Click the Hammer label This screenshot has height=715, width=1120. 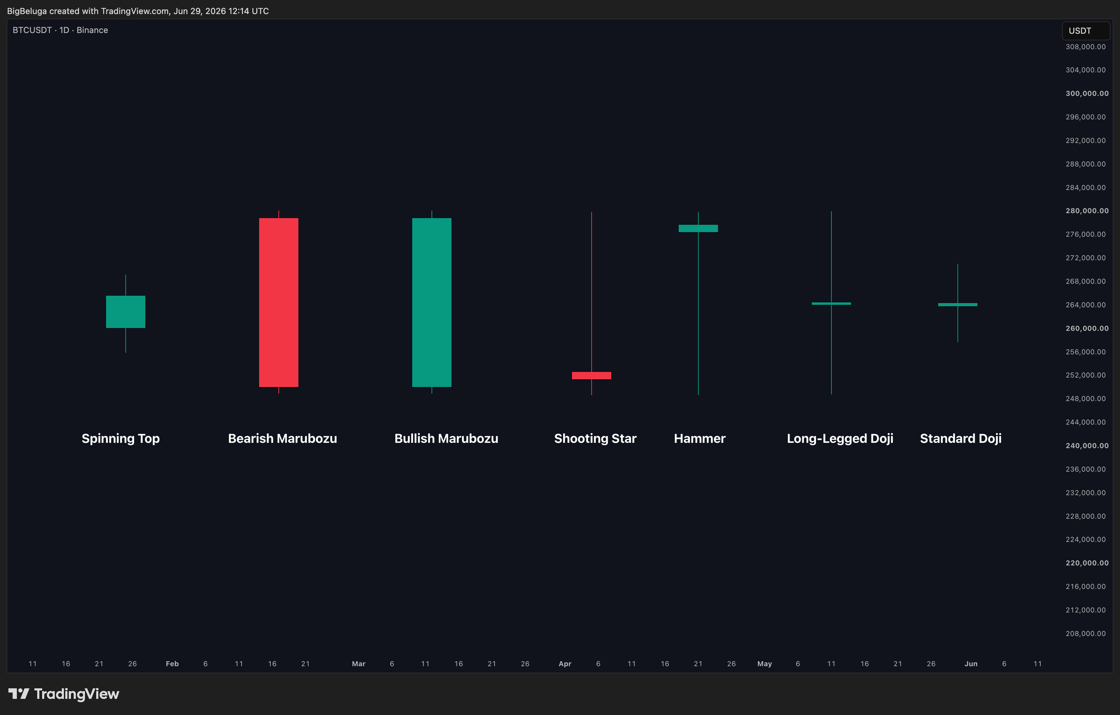click(x=699, y=438)
